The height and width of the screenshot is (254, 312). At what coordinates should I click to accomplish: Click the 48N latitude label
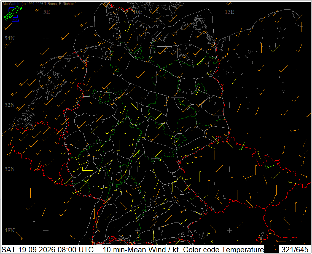click(10, 231)
